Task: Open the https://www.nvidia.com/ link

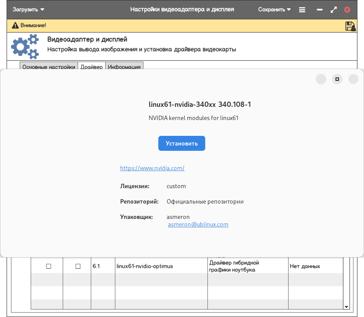Action: [x=152, y=168]
